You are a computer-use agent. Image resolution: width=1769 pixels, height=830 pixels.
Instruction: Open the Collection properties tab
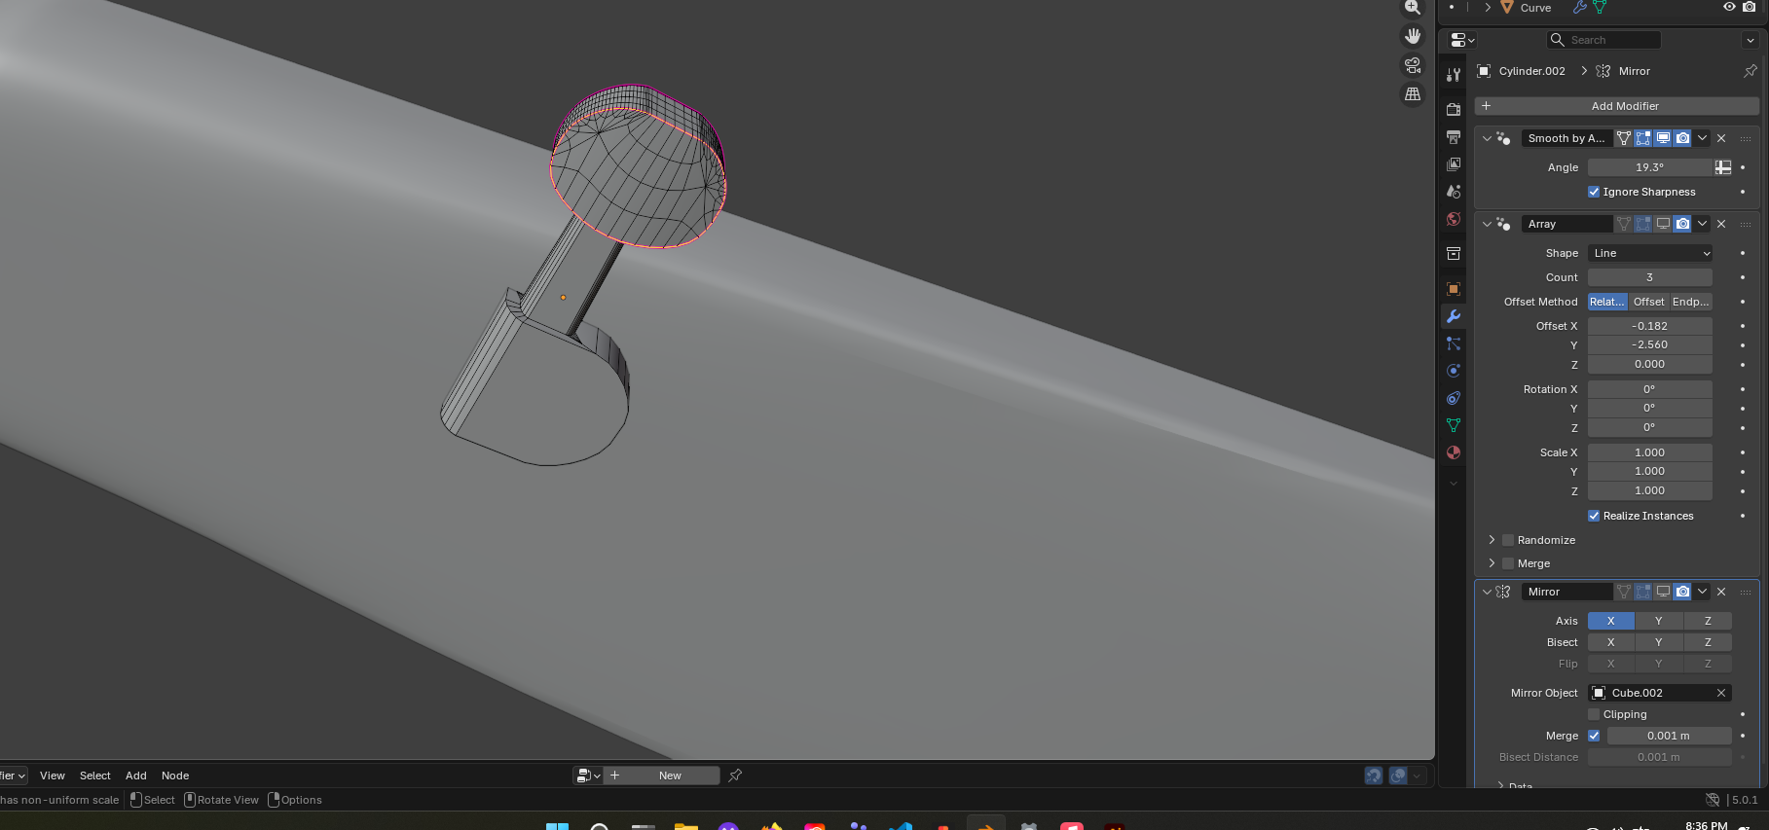tap(1454, 254)
